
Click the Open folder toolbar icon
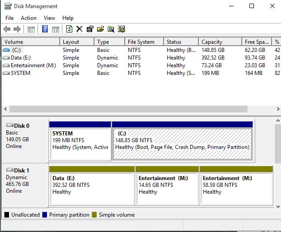[101, 29]
